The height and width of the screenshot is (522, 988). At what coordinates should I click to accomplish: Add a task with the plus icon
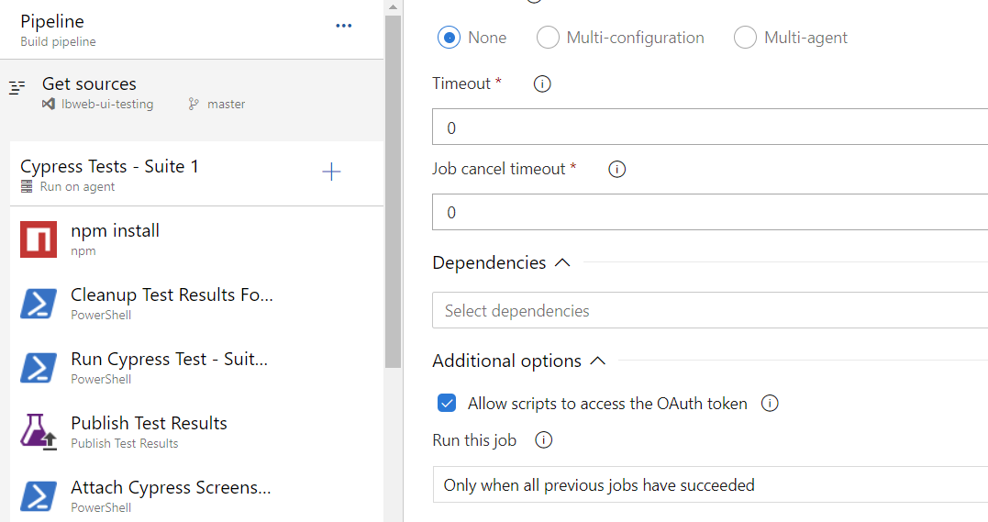pos(331,172)
